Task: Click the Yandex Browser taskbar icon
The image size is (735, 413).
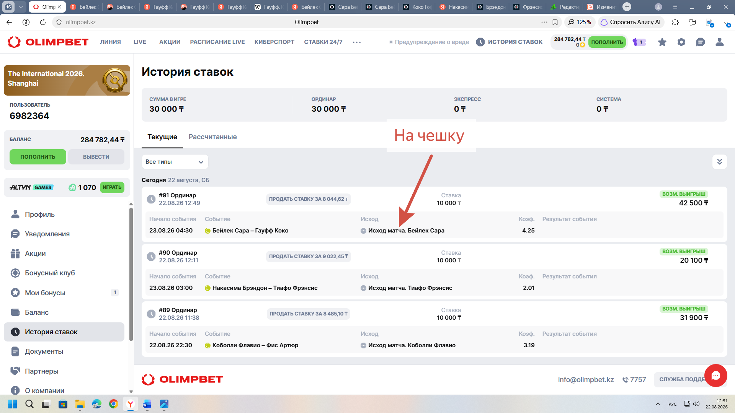Action: coord(130,404)
